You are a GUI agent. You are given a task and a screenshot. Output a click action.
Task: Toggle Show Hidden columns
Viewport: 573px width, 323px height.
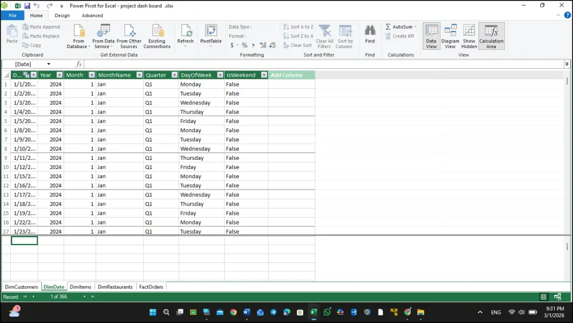tap(469, 36)
